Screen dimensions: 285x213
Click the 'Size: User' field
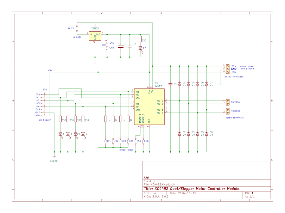(151, 193)
